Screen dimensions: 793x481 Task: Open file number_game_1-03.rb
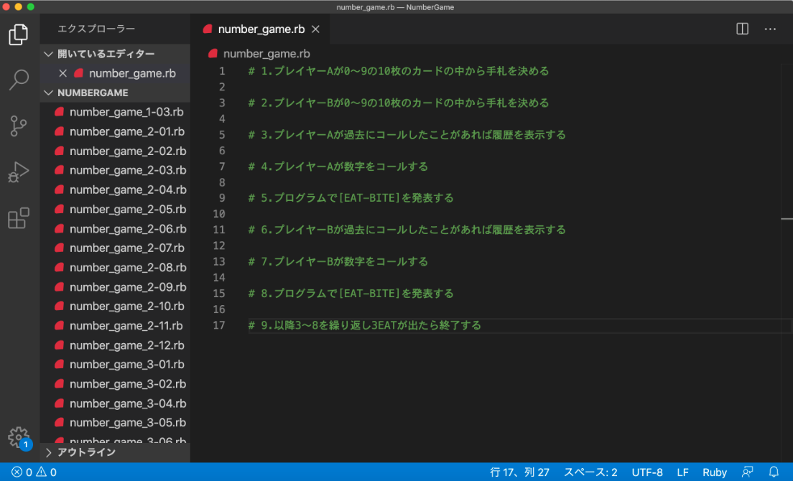115,112
